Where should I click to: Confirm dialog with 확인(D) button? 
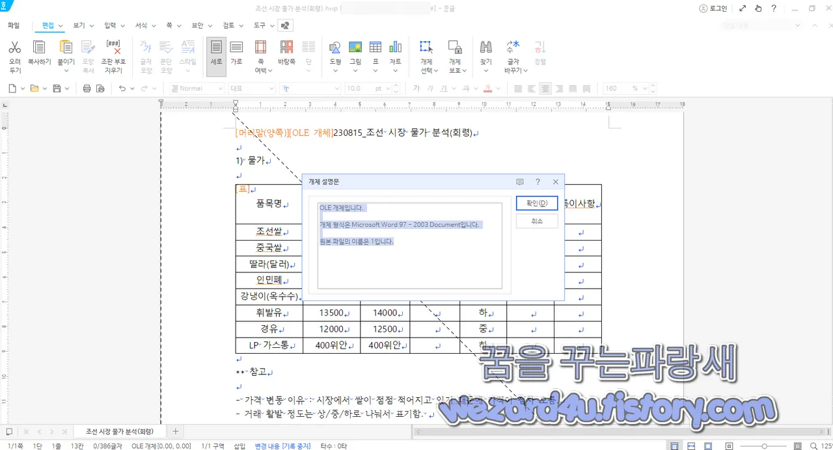click(537, 204)
